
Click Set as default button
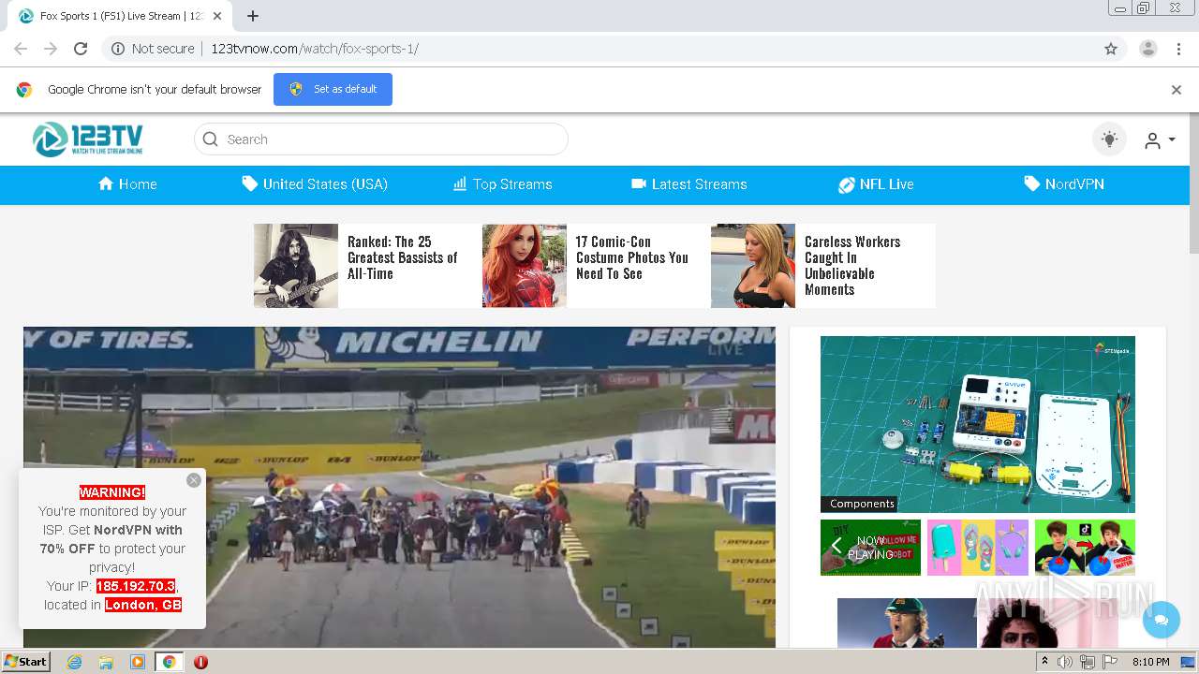(333, 89)
